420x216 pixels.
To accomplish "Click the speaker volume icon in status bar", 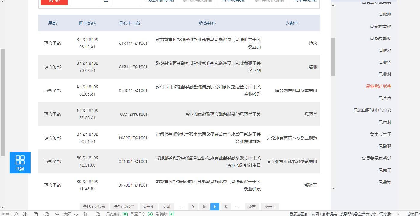I will [25, 214].
